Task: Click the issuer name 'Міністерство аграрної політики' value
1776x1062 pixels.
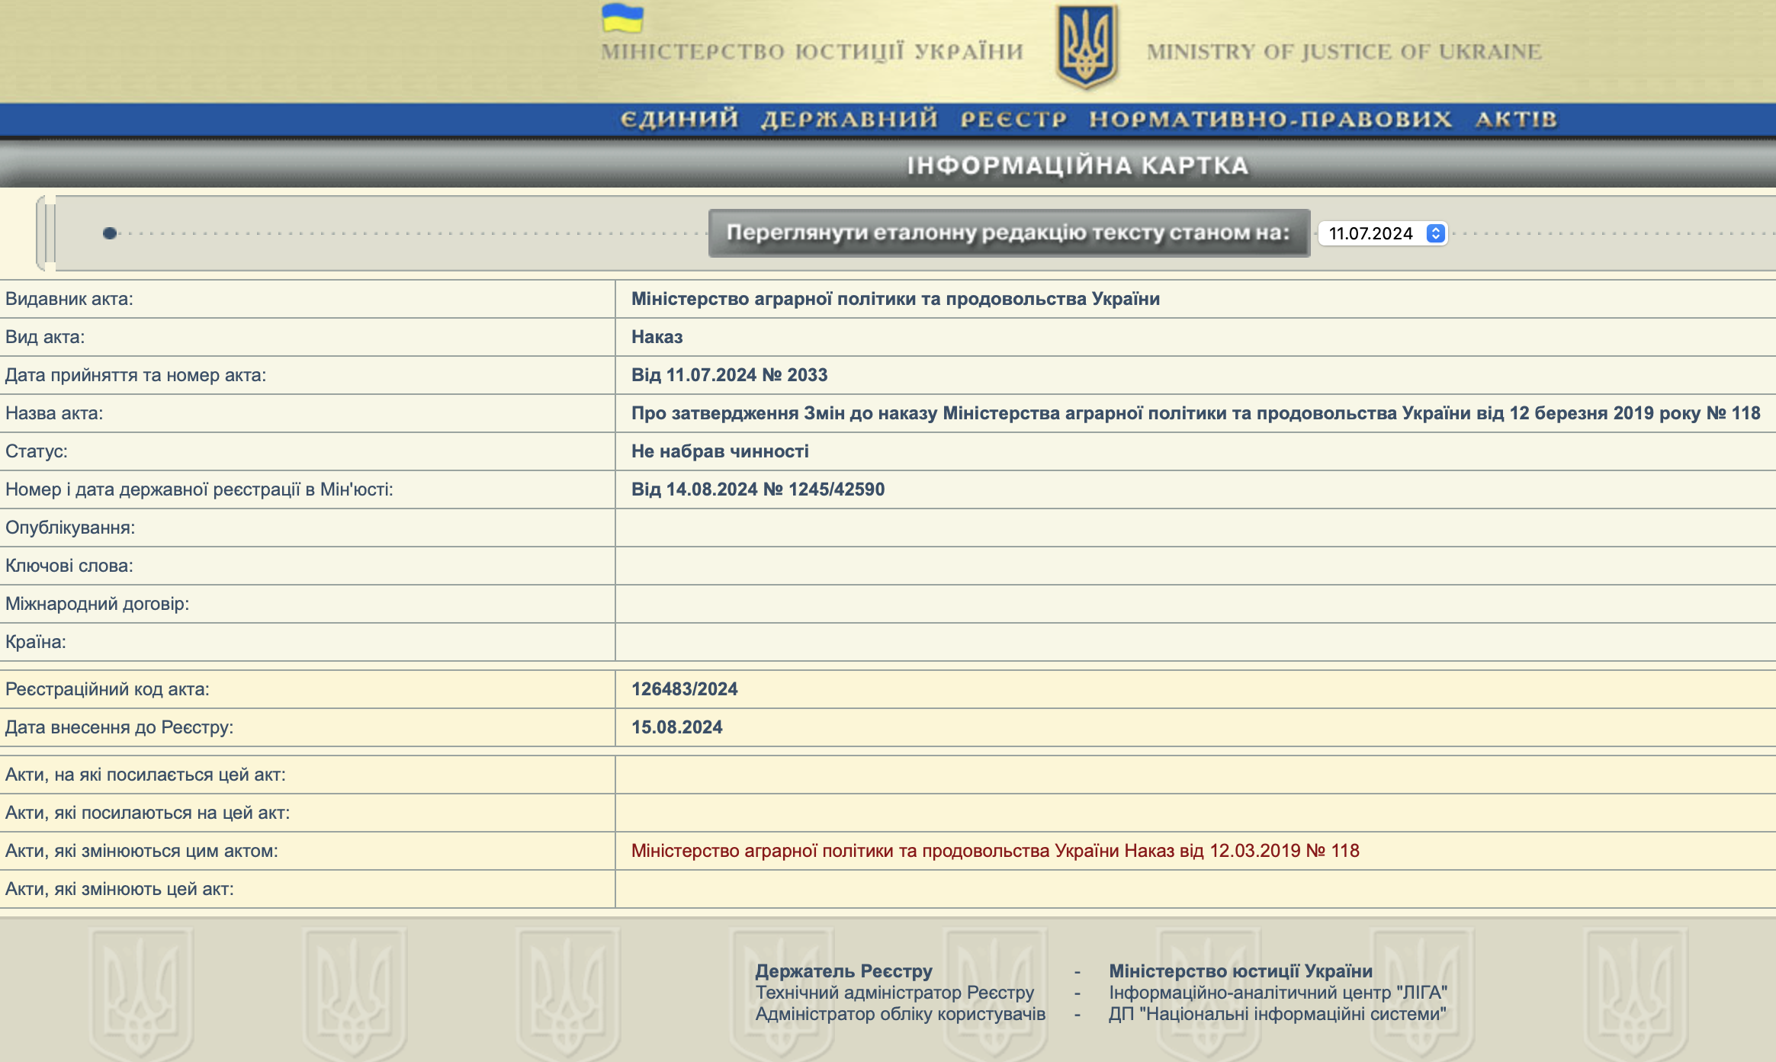Action: coord(894,299)
